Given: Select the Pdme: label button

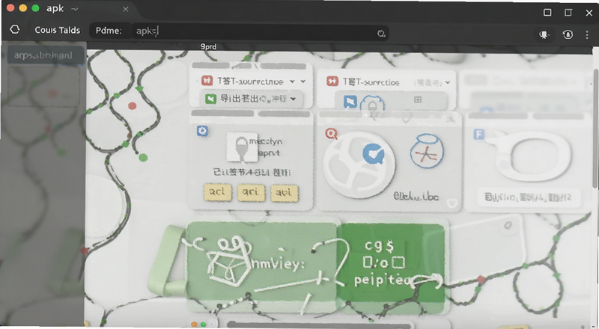Looking at the screenshot, I should (x=109, y=31).
